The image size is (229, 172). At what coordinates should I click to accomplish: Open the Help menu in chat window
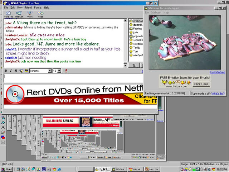point(47,8)
